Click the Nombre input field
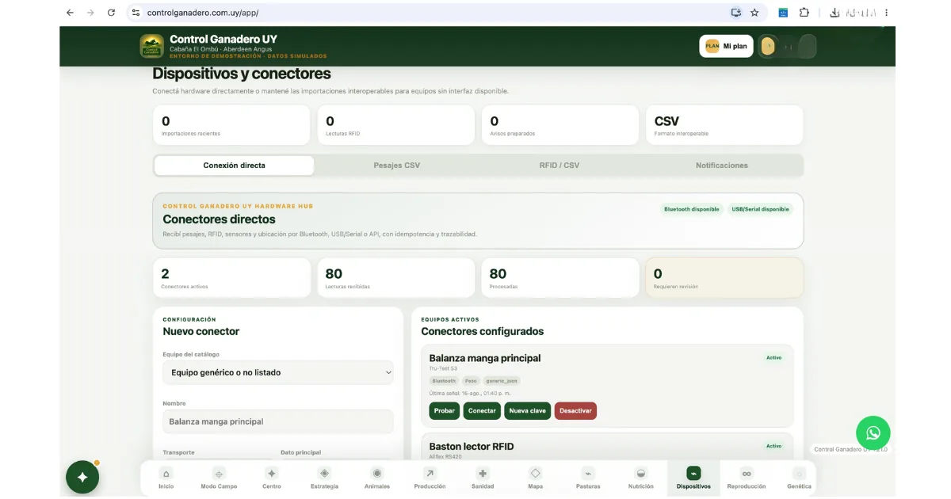 pyautogui.click(x=278, y=421)
